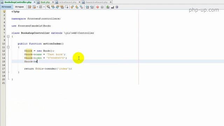Start macro recording red circle
The width and height of the screenshot is (224, 126).
(98, 7)
